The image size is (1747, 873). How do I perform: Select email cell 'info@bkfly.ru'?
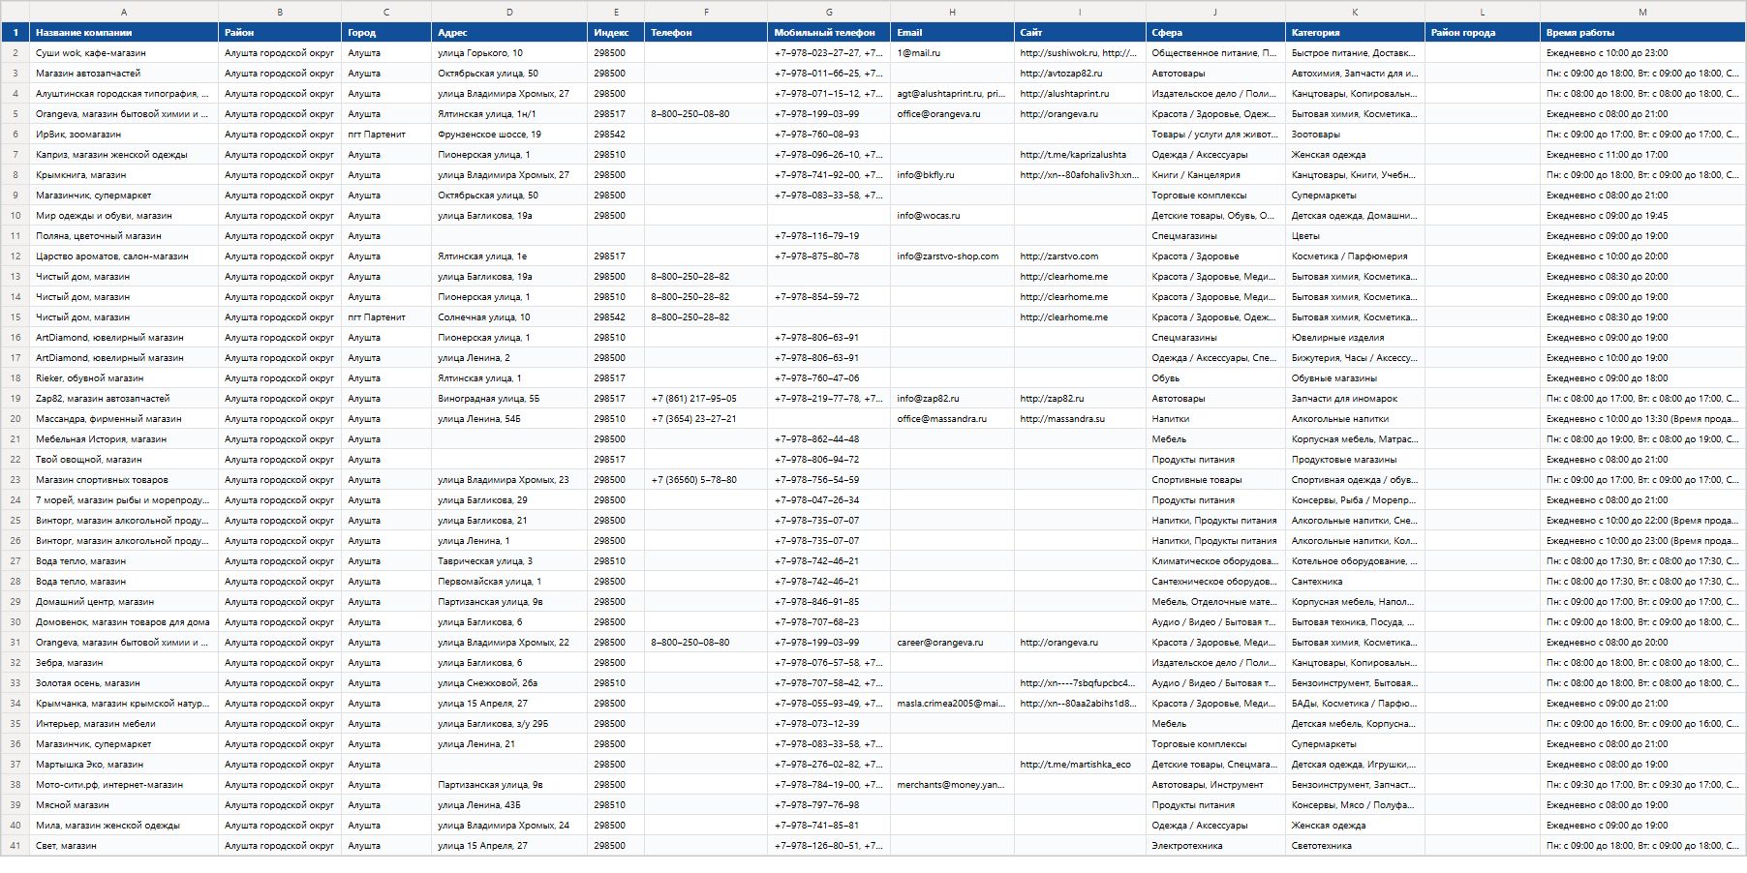point(952,175)
